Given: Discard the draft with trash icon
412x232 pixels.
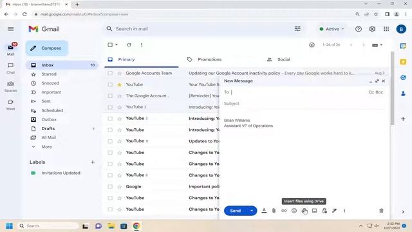Looking at the screenshot, I should tap(381, 211).
